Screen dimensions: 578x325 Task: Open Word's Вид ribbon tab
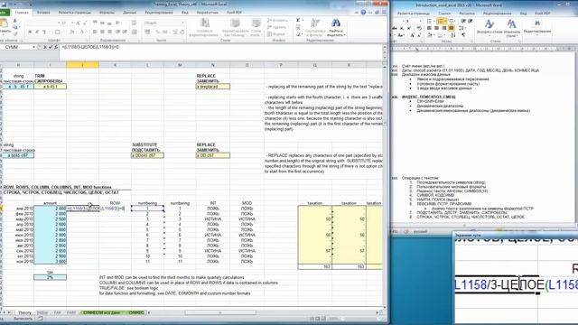524,14
